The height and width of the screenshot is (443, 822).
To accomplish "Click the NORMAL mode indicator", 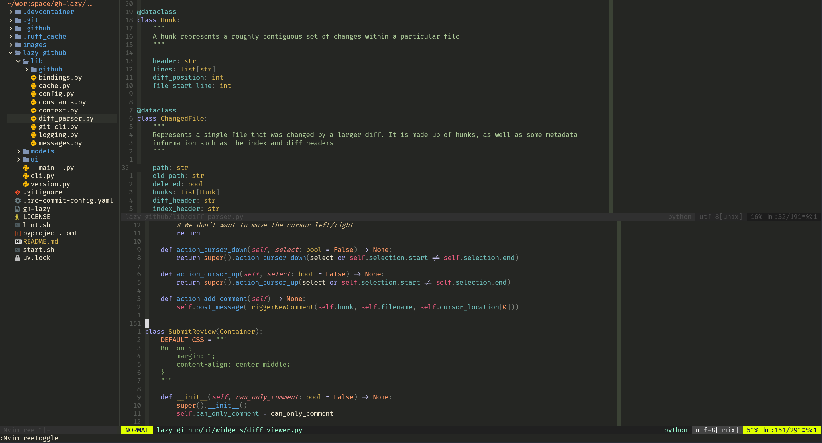I will (137, 430).
